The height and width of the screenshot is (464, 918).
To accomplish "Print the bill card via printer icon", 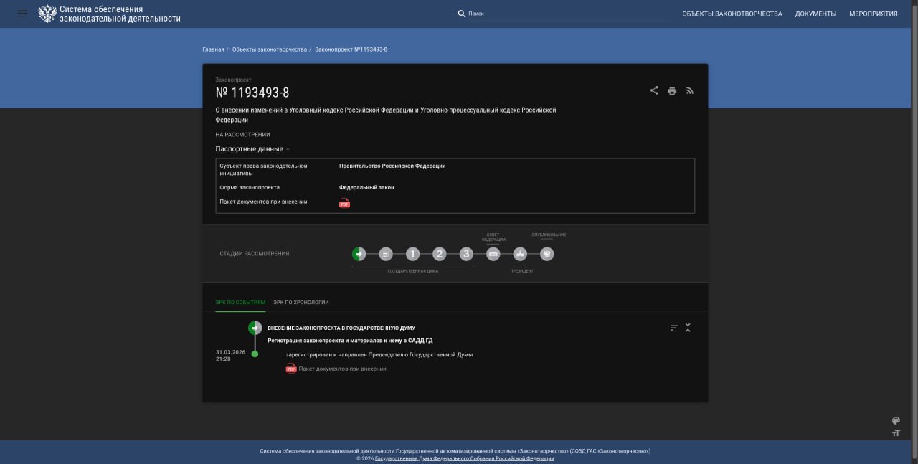I will point(672,90).
